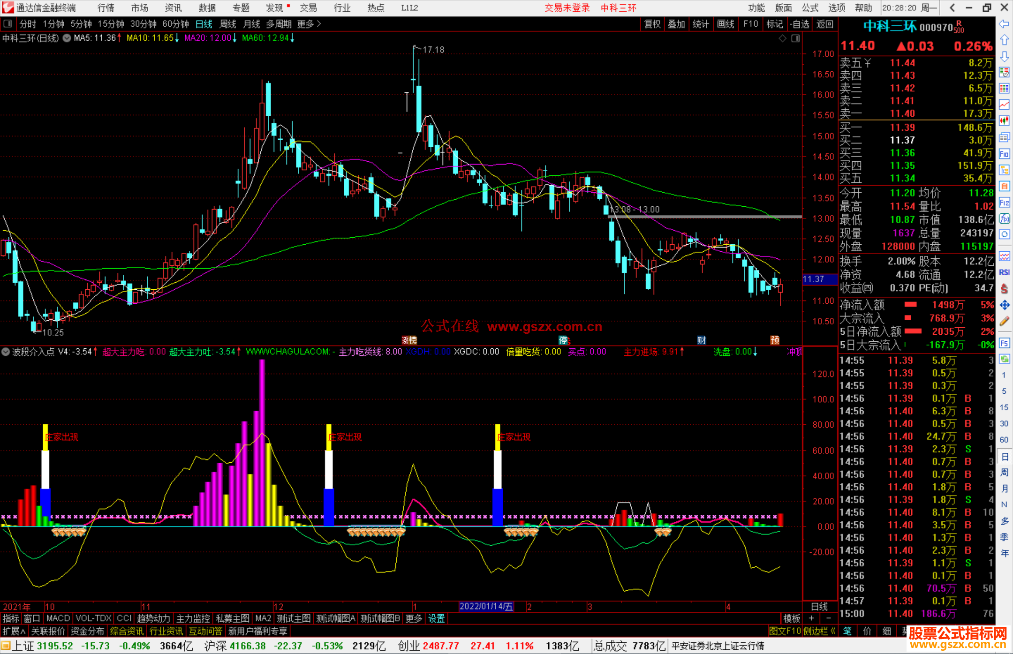The image size is (1013, 654).
Task: Click the F12 sidebar icon
Action: click(1004, 203)
